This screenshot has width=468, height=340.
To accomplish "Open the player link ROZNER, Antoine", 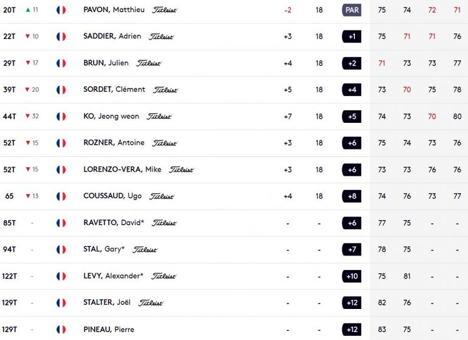I will 114,143.
